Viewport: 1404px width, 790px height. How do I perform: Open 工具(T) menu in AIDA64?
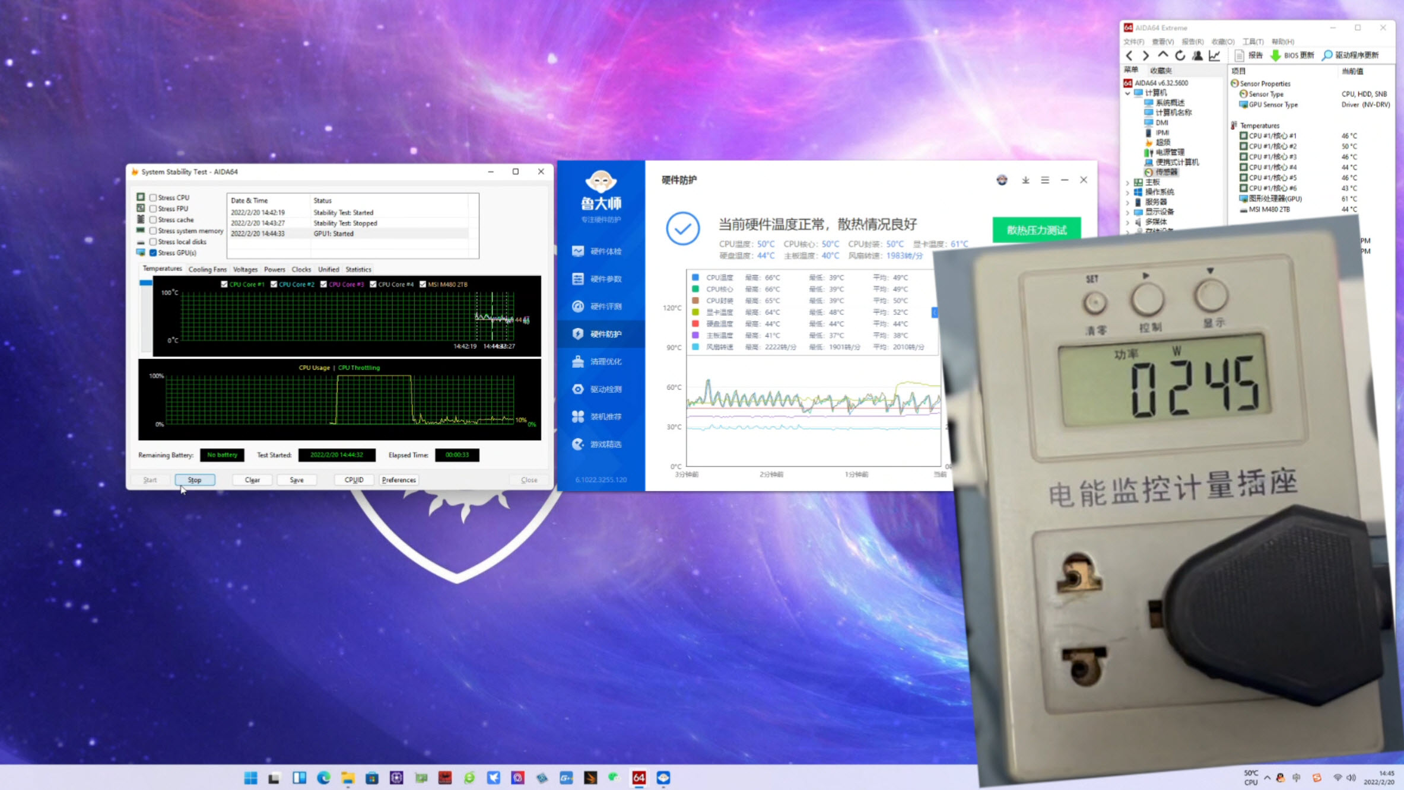(1252, 42)
